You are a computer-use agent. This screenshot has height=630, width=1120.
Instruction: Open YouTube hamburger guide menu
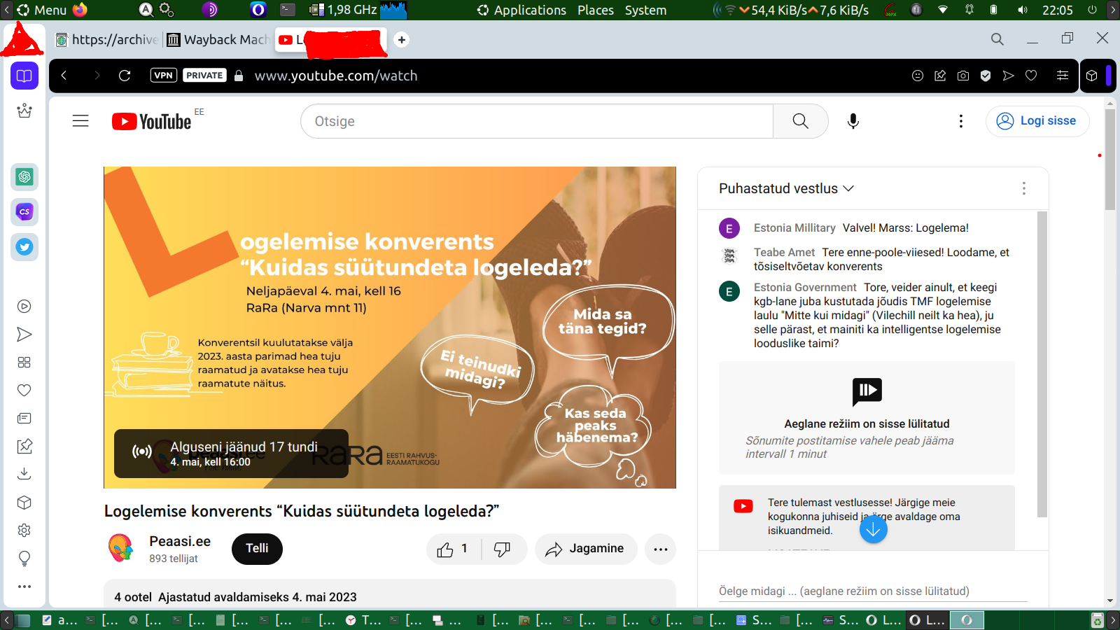click(80, 121)
